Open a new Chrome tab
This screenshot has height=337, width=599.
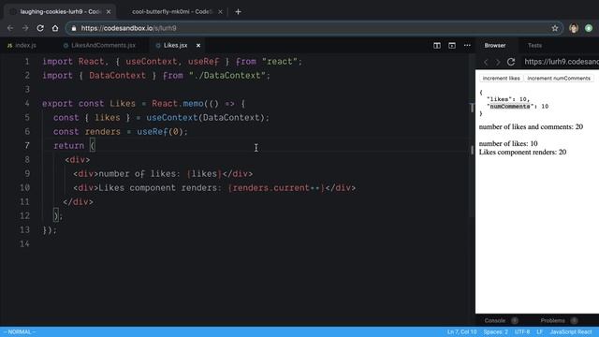238,12
